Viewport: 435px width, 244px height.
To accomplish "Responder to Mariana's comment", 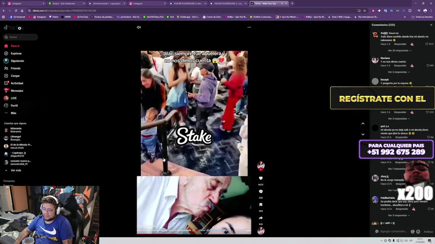I will pos(400,66).
